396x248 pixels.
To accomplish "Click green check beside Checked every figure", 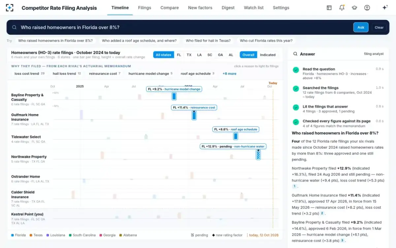I will click(296, 122).
